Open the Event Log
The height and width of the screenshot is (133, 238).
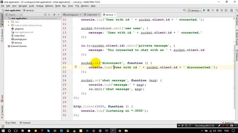[228, 123]
